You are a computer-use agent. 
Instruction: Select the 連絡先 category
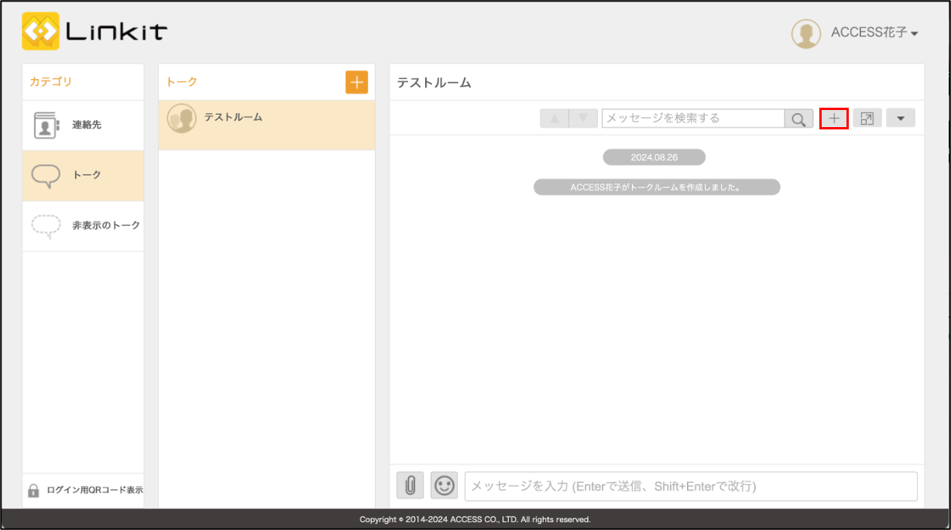click(x=83, y=125)
